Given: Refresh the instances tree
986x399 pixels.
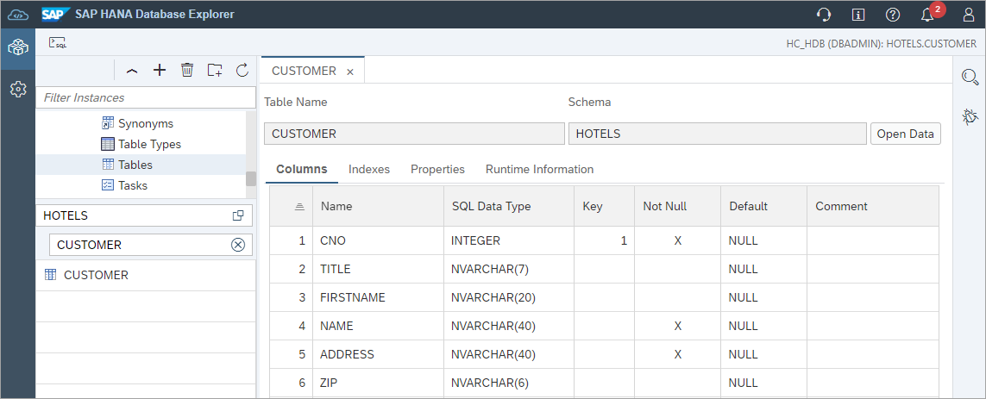Looking at the screenshot, I should [x=242, y=70].
